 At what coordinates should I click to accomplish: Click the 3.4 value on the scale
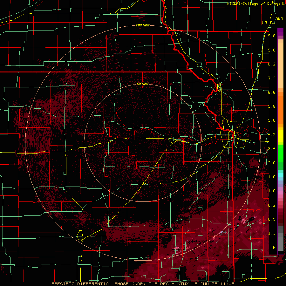coord(272,149)
